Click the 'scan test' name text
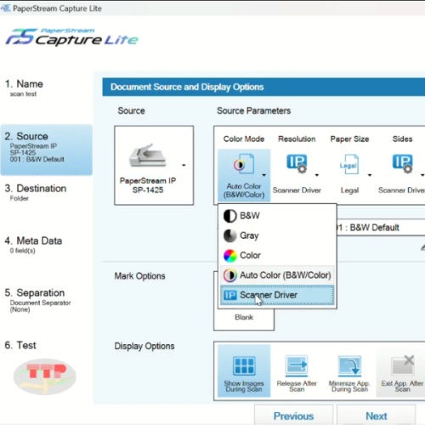Viewport: 425px width, 425px height. click(23, 94)
